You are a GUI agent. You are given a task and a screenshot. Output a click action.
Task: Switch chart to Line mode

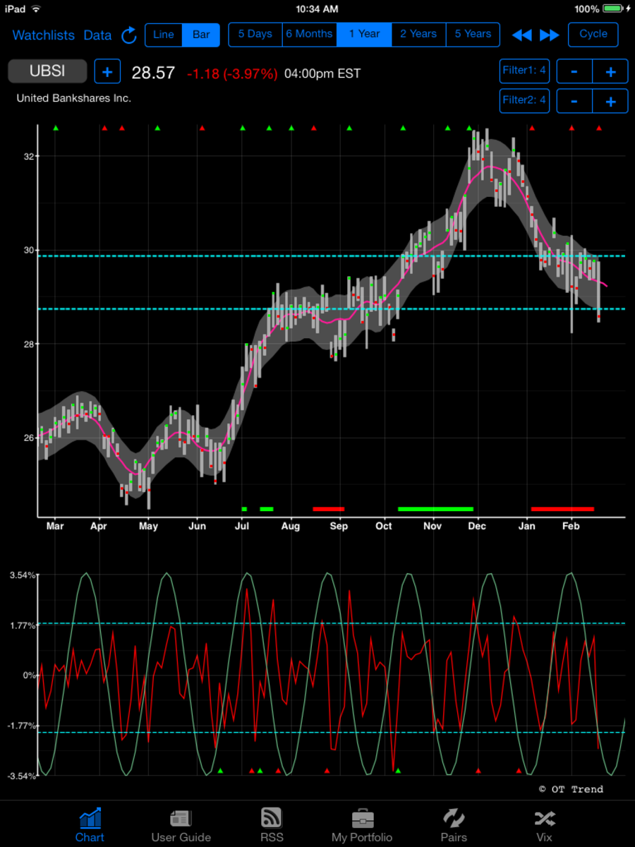pos(164,35)
